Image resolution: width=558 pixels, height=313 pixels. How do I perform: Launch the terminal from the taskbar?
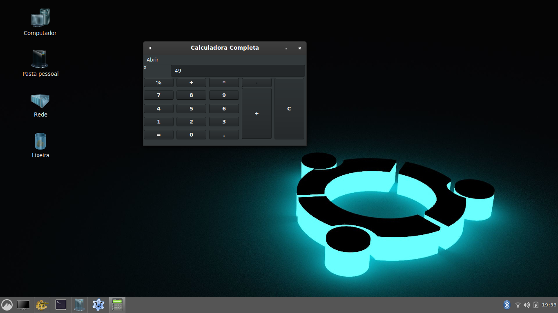(61, 305)
